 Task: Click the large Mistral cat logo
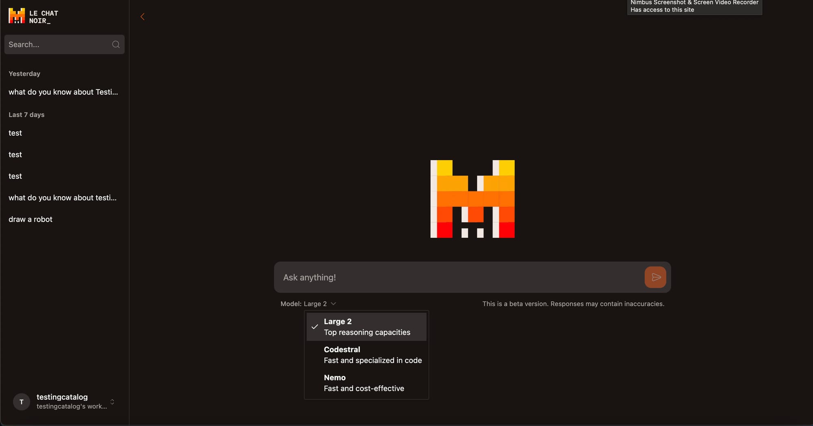pyautogui.click(x=472, y=199)
